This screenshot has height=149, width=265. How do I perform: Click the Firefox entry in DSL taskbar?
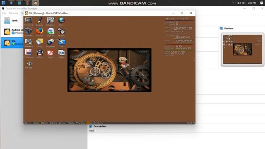tap(81, 123)
